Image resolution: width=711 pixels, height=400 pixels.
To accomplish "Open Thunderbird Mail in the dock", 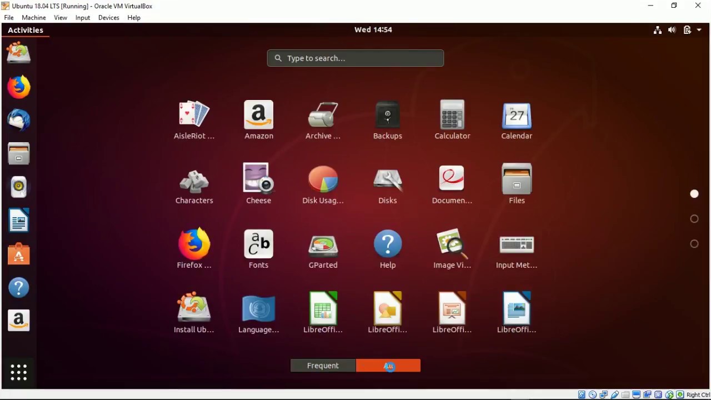I will click(x=19, y=121).
